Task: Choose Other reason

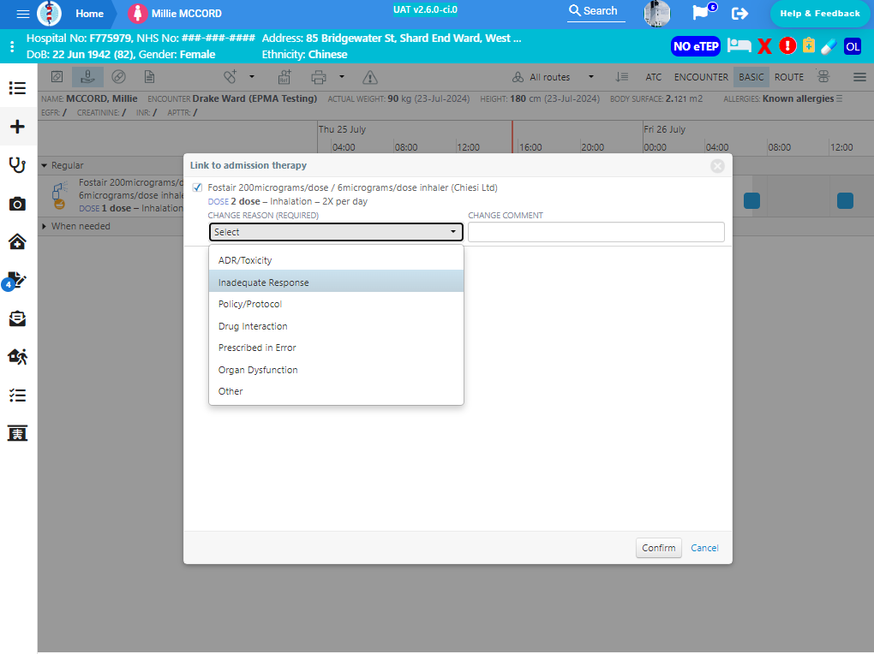Action: point(336,391)
